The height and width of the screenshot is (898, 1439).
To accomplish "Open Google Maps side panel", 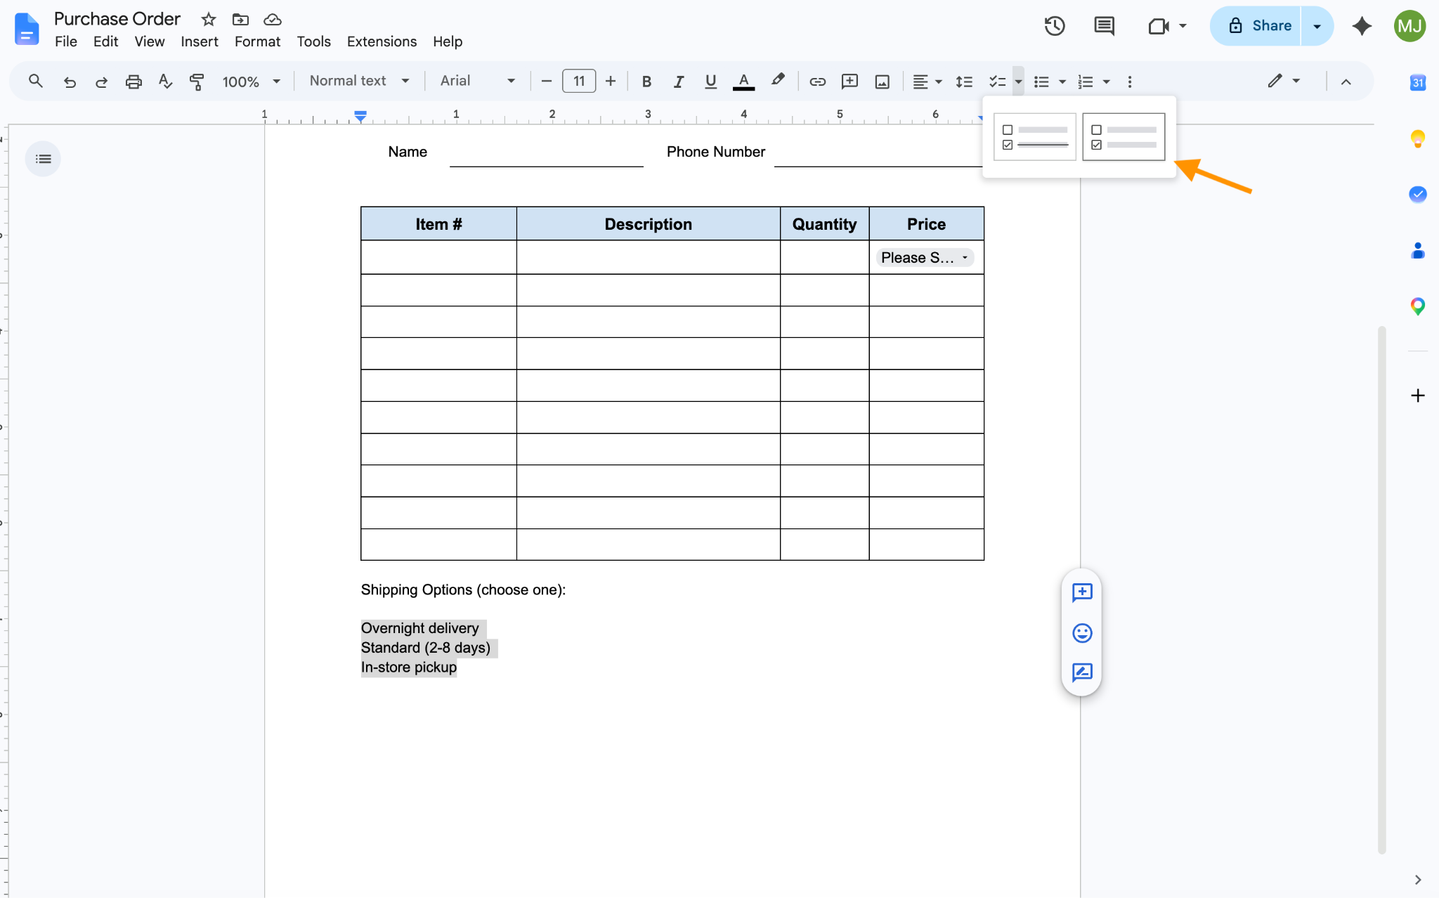I will tap(1418, 306).
